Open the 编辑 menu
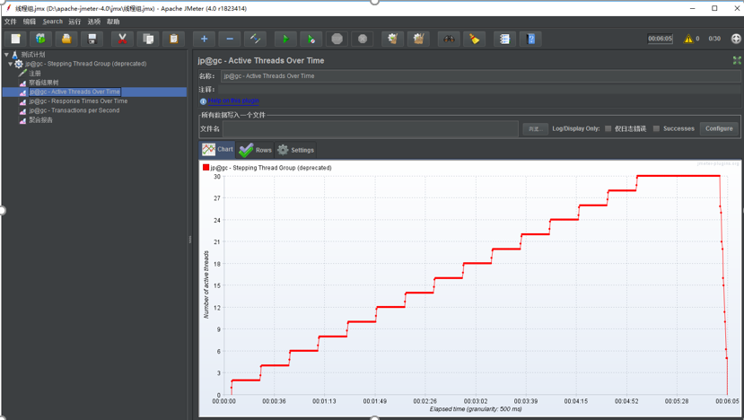Viewport: 744px width, 420px height. pos(30,22)
